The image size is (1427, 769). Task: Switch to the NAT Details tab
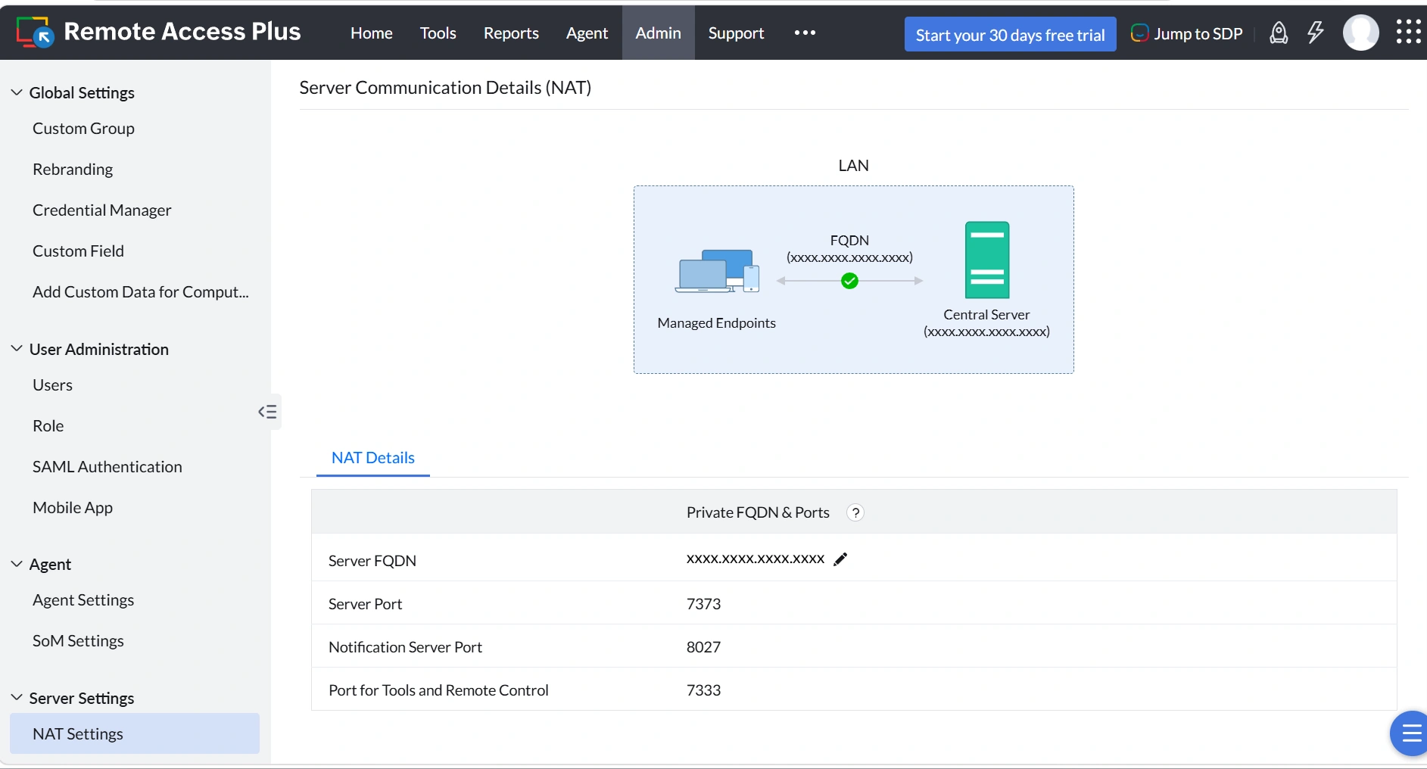pyautogui.click(x=373, y=458)
